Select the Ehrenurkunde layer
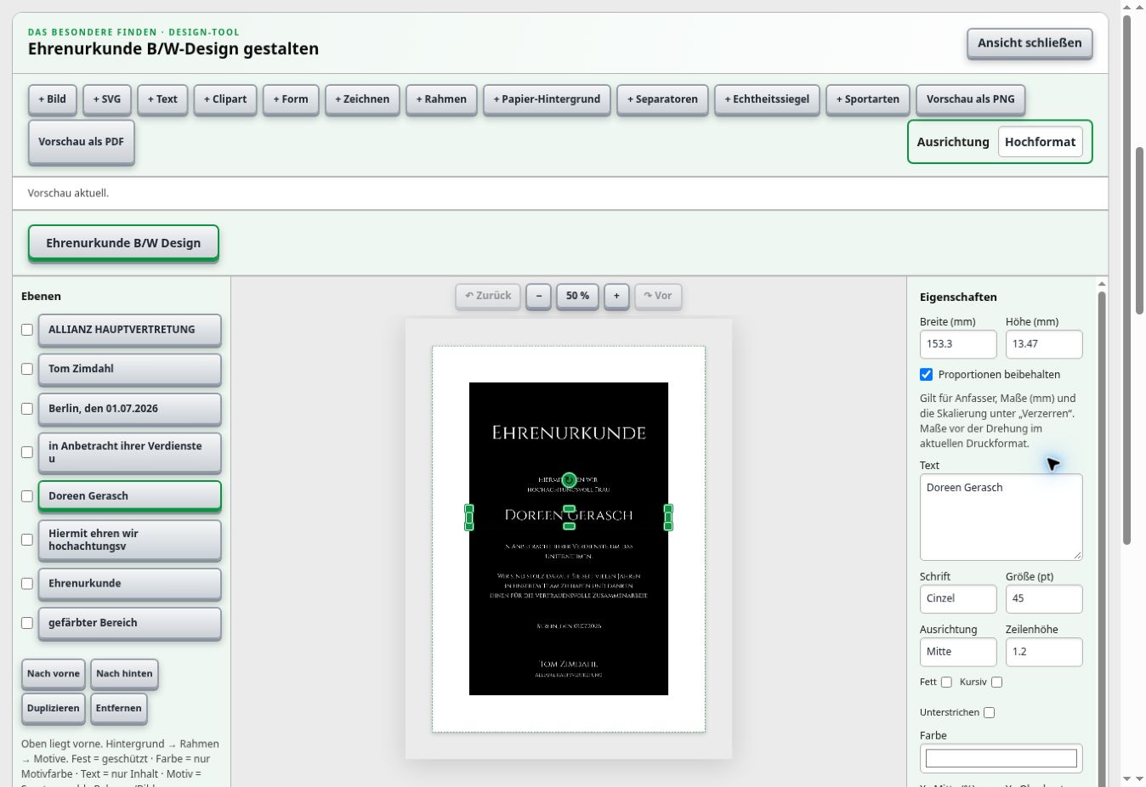The height and width of the screenshot is (787, 1146). click(129, 584)
